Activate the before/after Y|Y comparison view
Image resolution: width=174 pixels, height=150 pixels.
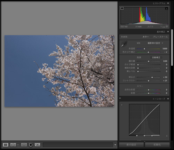click(13, 145)
